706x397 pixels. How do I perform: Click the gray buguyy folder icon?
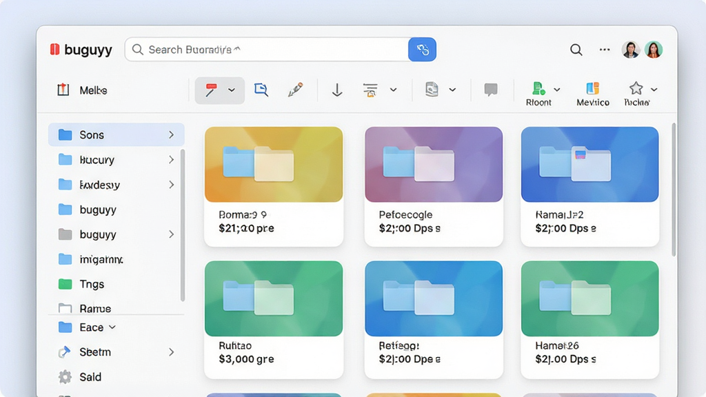point(65,234)
